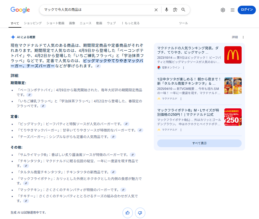
Task: Open the Google apps grid icon
Action: [x=232, y=10]
